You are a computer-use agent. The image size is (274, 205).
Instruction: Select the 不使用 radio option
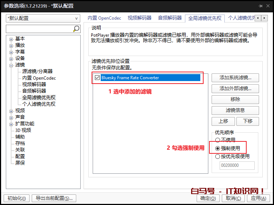[218, 140]
